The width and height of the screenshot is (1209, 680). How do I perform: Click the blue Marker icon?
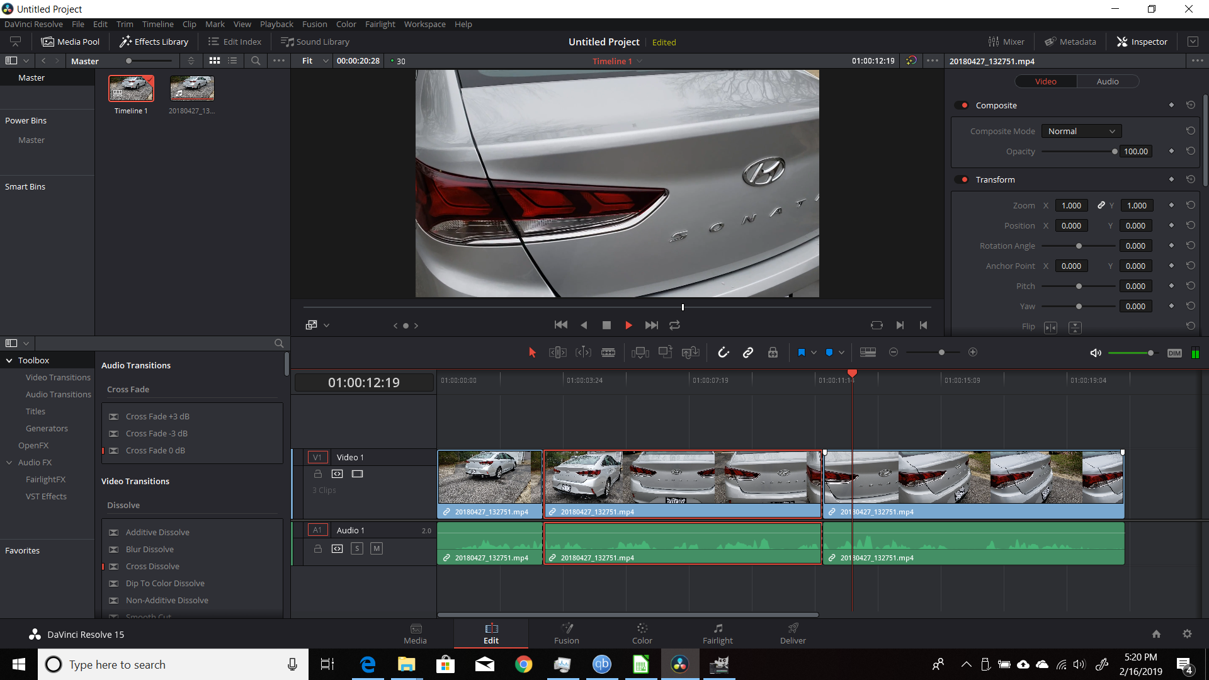[x=829, y=353]
